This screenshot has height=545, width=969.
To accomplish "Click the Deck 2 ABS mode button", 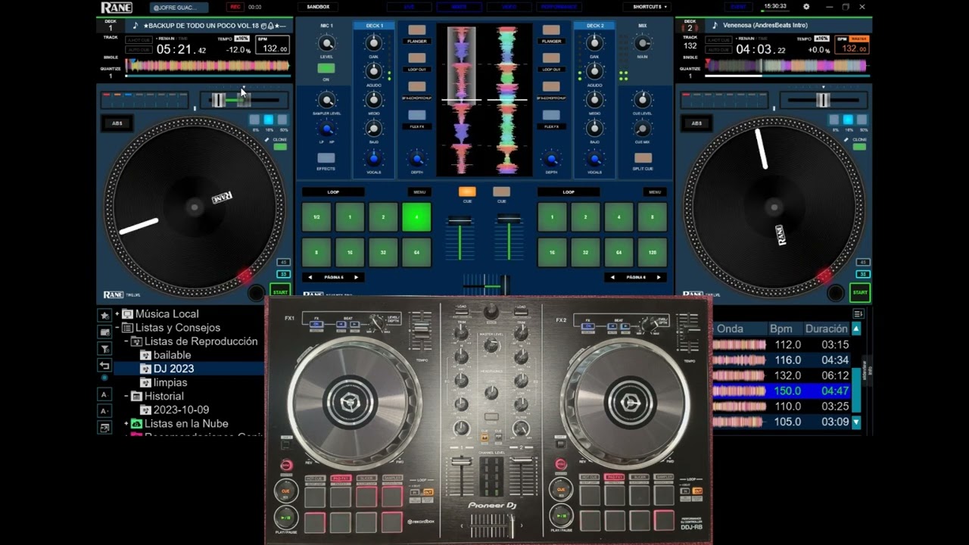I will coord(696,123).
